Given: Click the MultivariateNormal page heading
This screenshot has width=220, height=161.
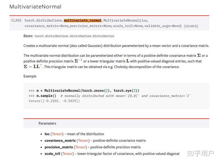Looking at the screenshot, I should (x=35, y=7).
